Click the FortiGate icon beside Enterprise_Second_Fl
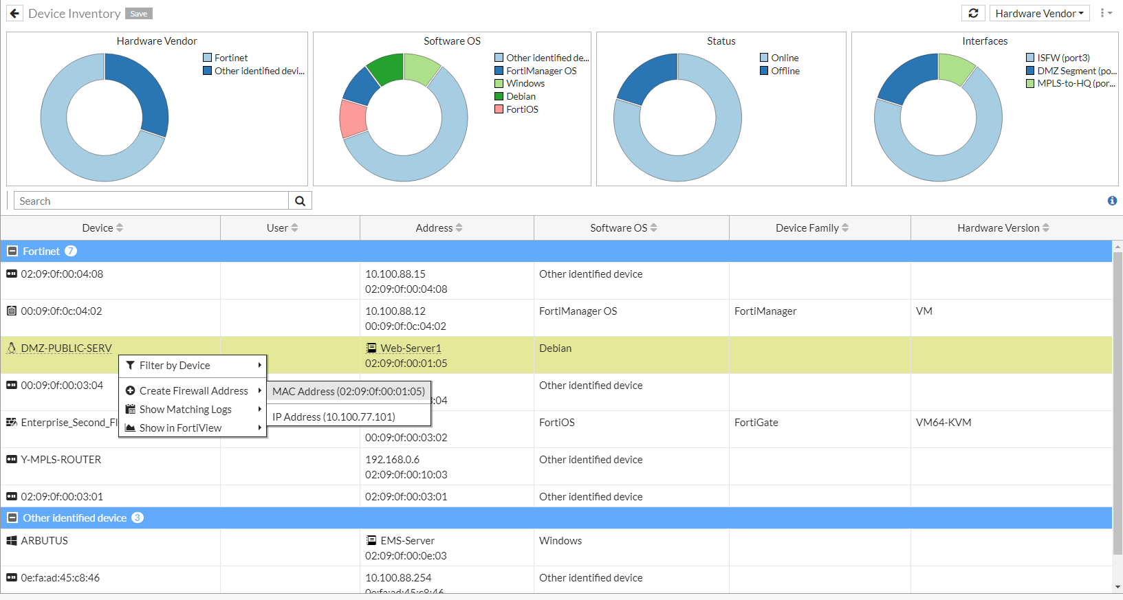 [12, 422]
